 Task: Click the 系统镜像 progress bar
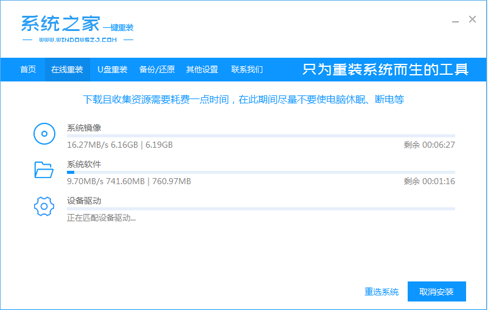(x=261, y=136)
